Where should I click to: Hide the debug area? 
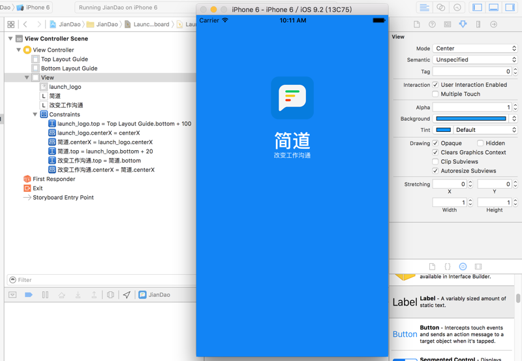click(x=12, y=294)
